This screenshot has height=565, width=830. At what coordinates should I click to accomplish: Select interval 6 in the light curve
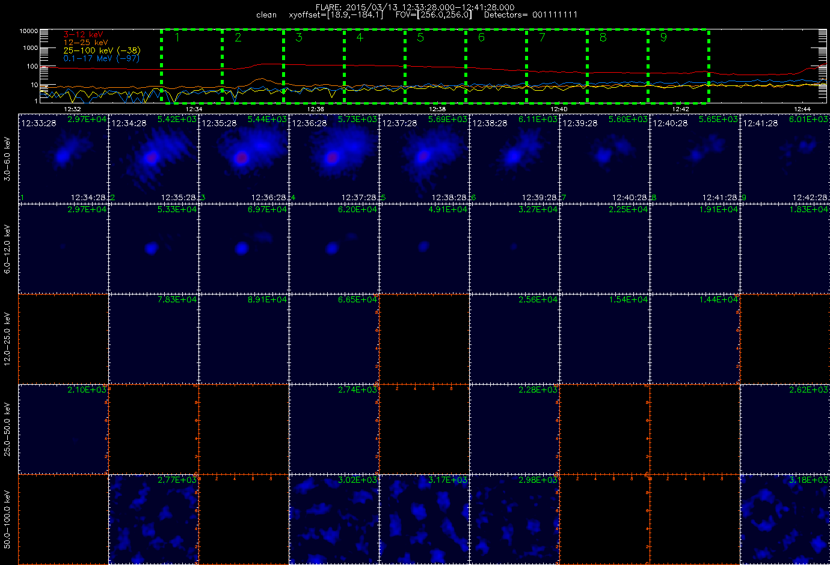point(496,66)
